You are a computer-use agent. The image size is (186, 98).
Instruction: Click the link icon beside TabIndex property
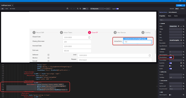pyautogui.click(x=184, y=52)
